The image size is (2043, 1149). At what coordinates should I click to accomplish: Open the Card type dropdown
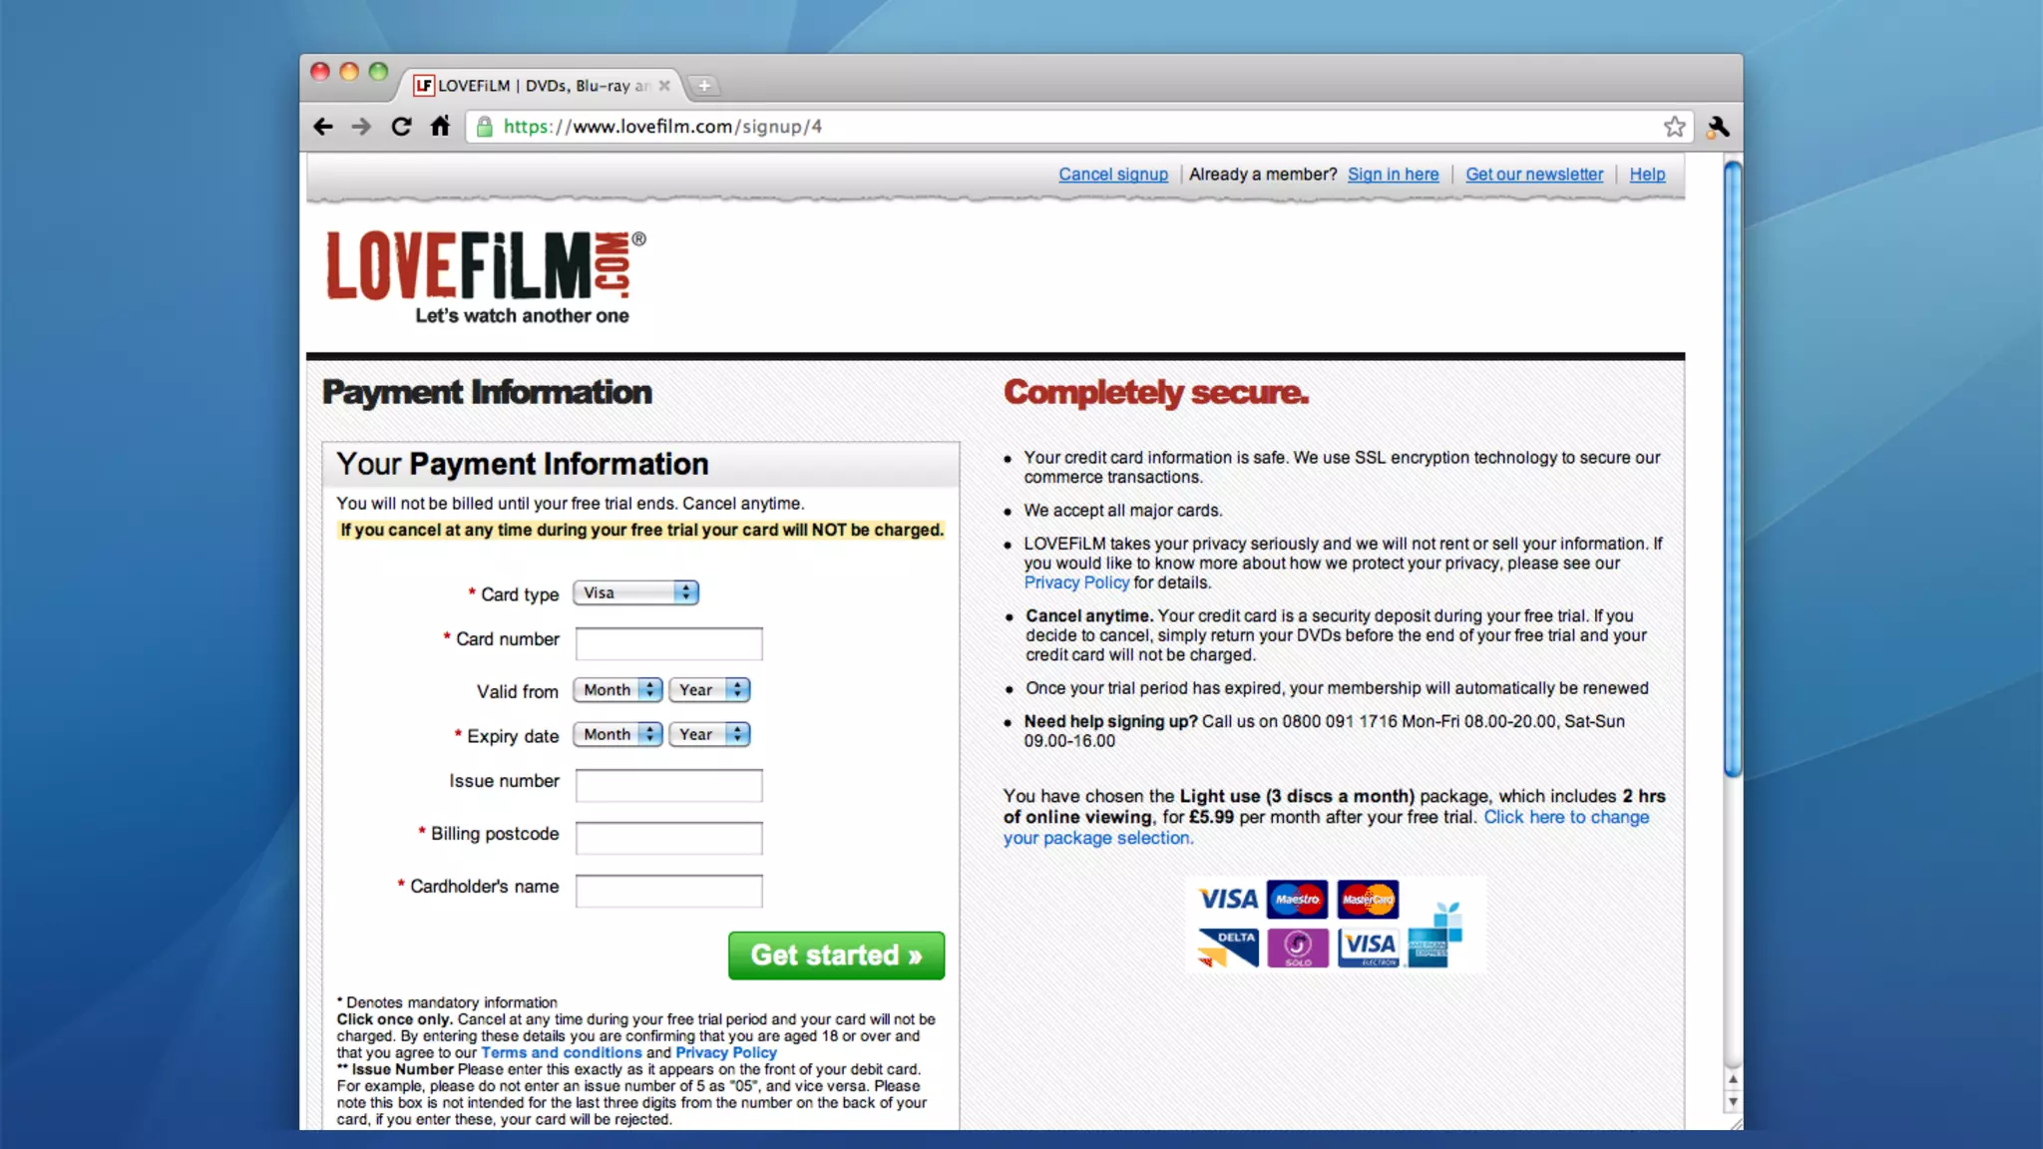[635, 592]
